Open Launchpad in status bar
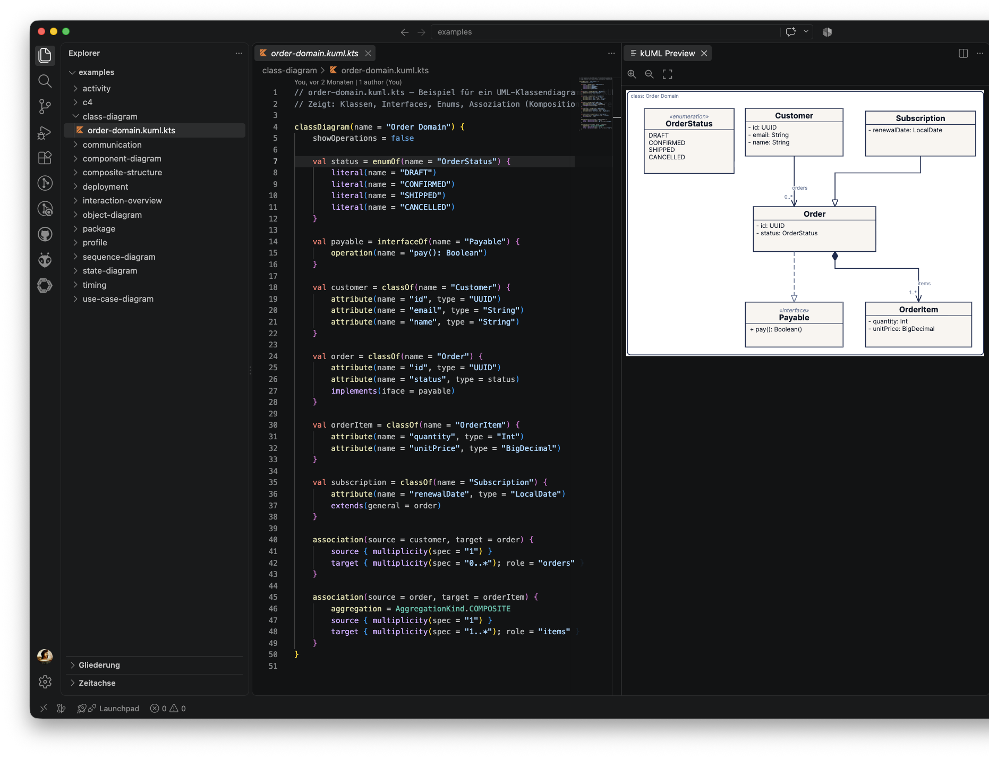The width and height of the screenshot is (989, 758). click(x=108, y=708)
